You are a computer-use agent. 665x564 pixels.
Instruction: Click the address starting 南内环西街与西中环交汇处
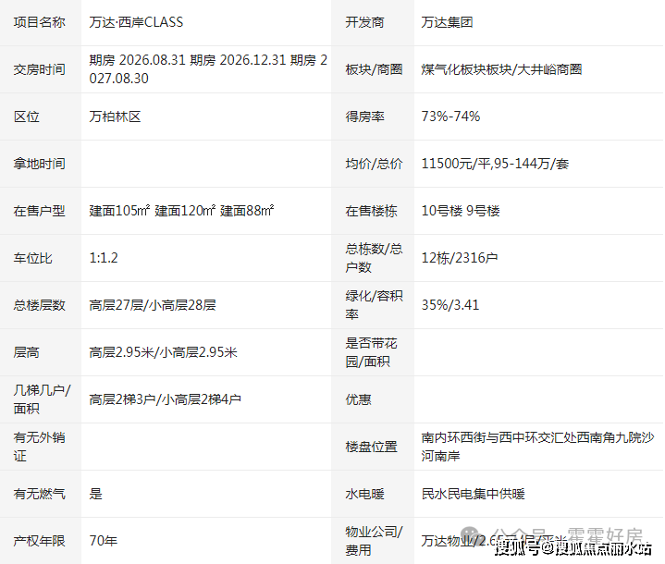tap(537, 446)
